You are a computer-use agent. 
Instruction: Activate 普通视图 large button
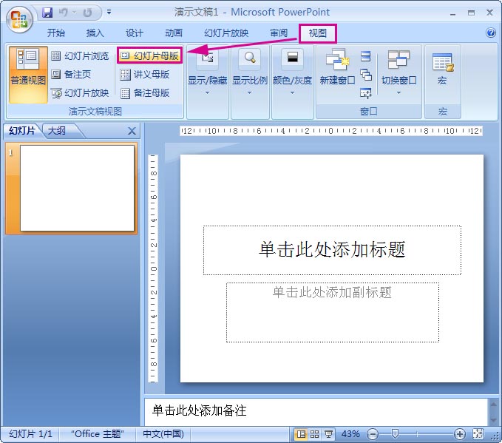click(x=28, y=74)
